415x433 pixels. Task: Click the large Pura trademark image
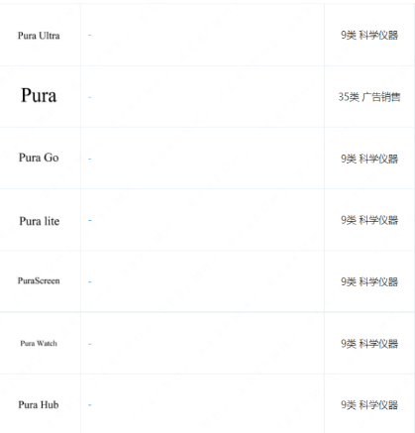pos(39,95)
